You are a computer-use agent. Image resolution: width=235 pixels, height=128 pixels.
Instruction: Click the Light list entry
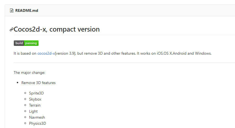[33, 111]
